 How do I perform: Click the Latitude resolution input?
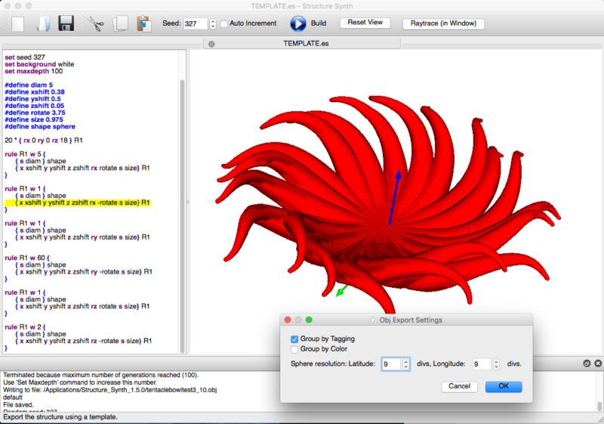(392, 364)
